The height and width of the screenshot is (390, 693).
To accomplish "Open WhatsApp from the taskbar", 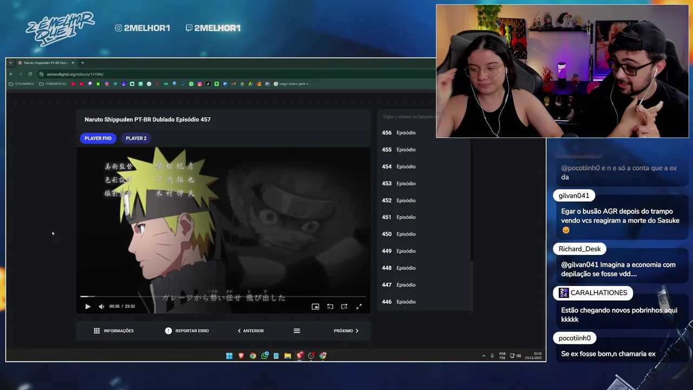I will click(x=265, y=356).
